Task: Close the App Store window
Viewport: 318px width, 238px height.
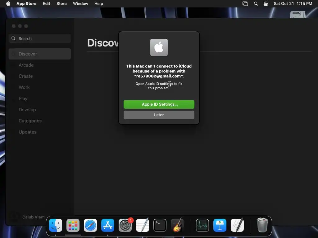Action: (x=14, y=26)
